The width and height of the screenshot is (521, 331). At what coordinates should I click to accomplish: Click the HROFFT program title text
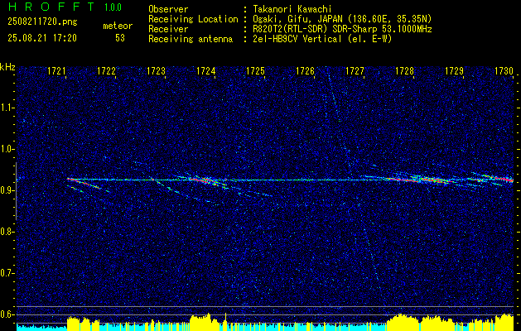51,7
